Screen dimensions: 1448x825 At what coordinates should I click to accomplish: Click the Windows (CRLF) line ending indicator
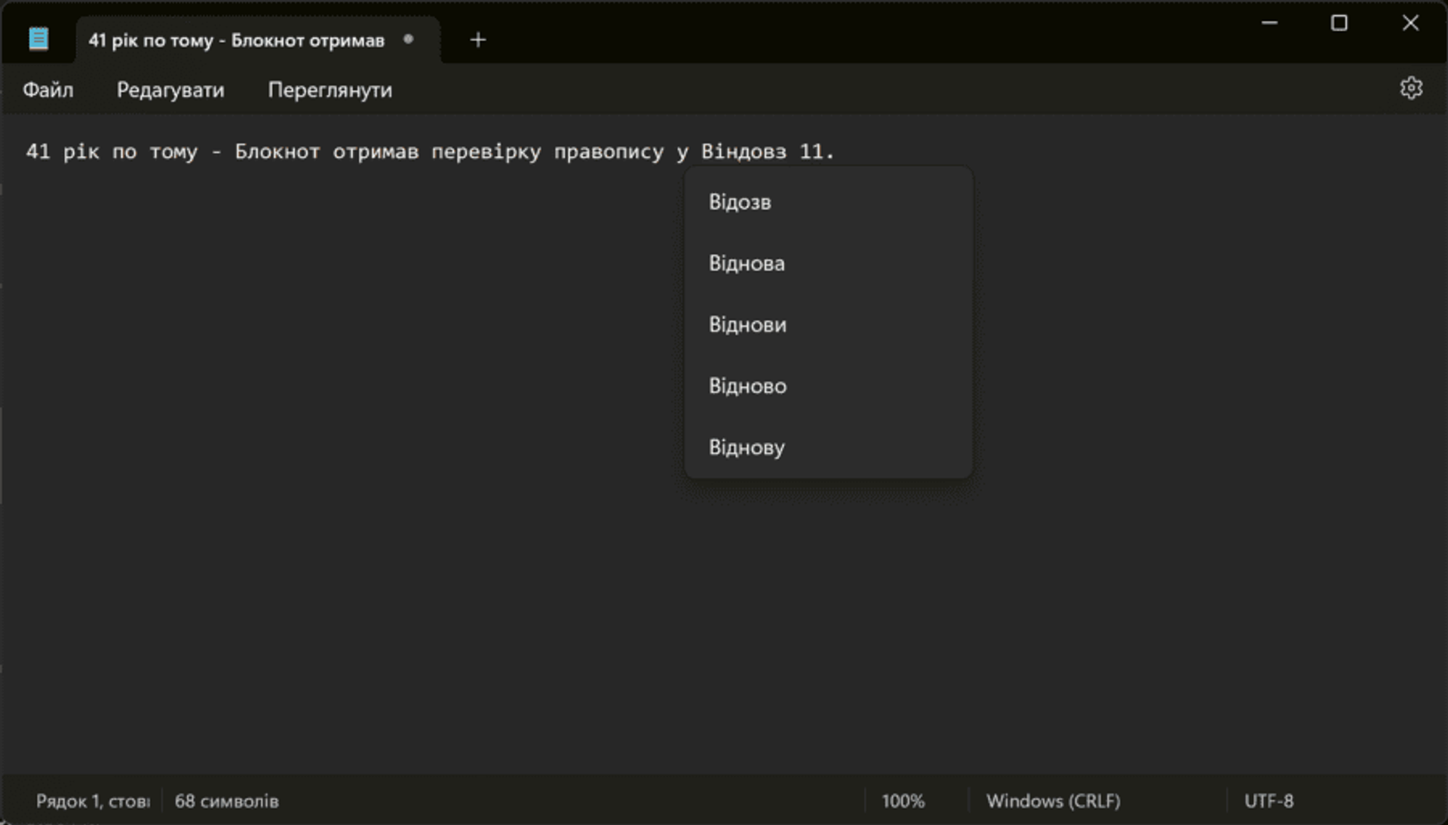coord(1053,801)
